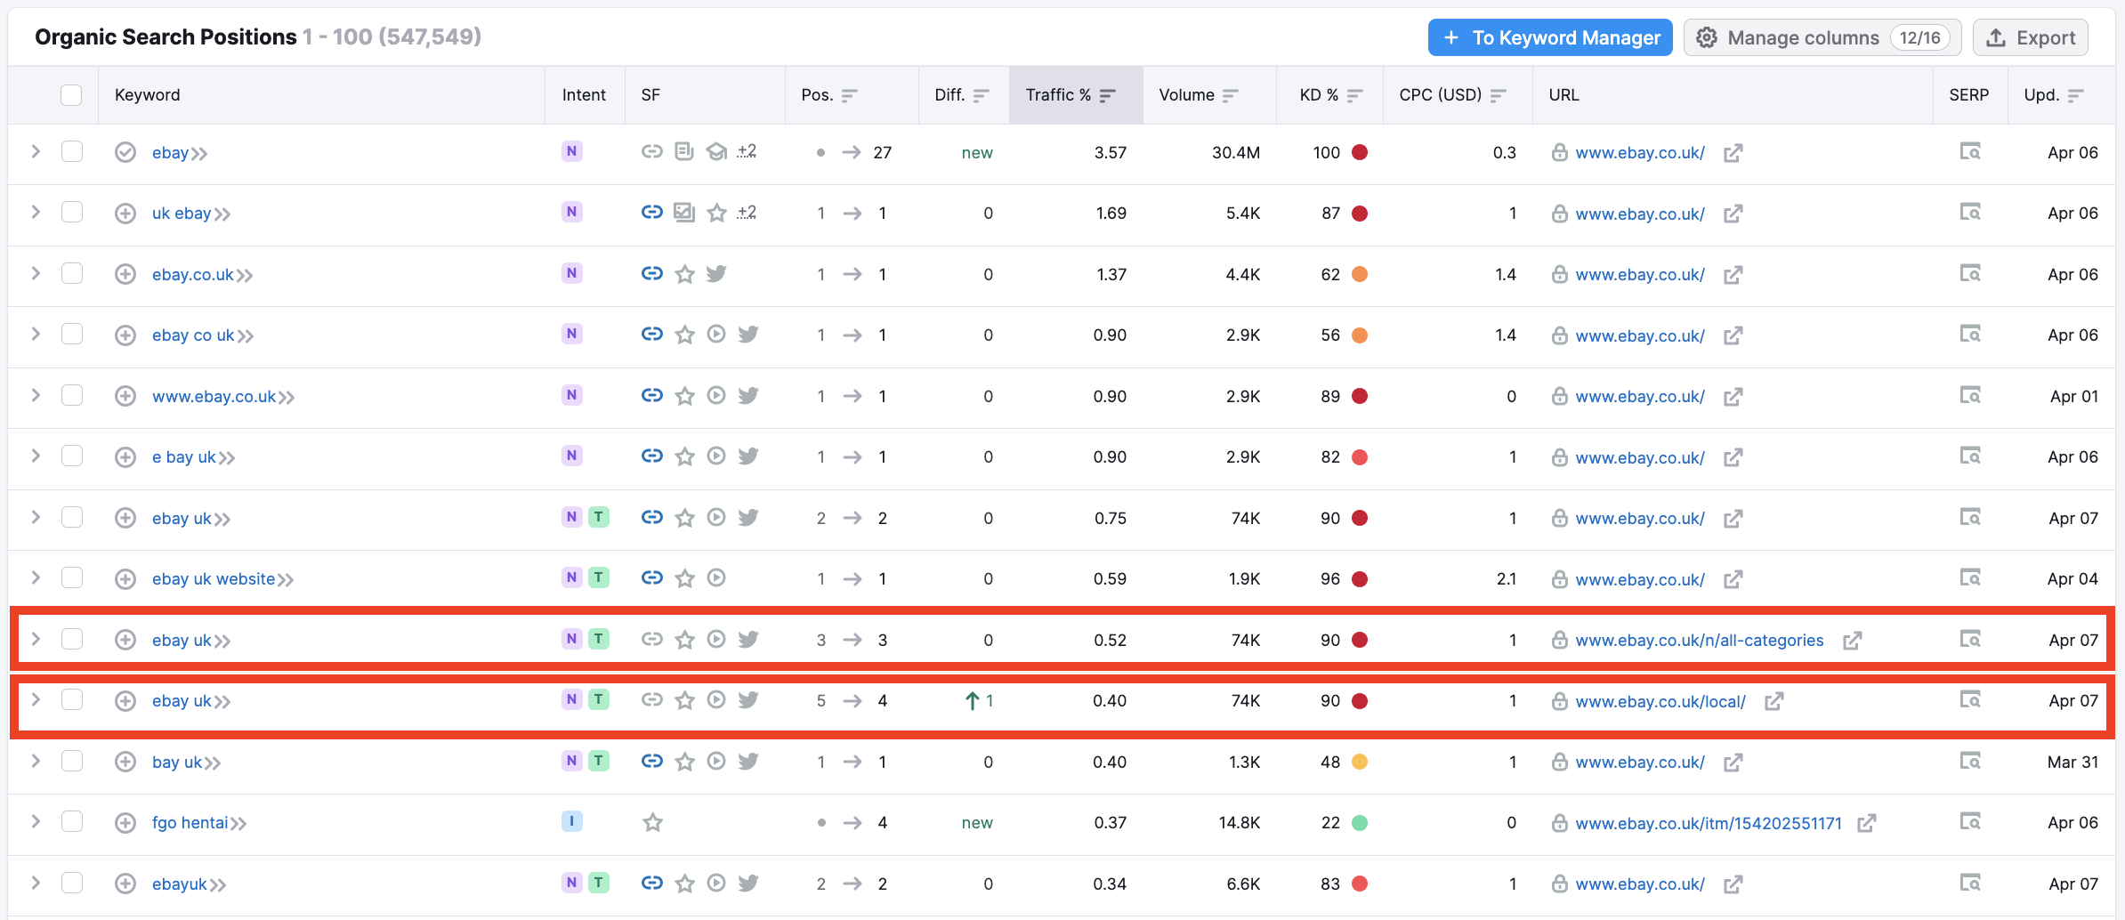The height and width of the screenshot is (920, 2125).
Task: Expand the fgo hentai row details
Action: 36,821
